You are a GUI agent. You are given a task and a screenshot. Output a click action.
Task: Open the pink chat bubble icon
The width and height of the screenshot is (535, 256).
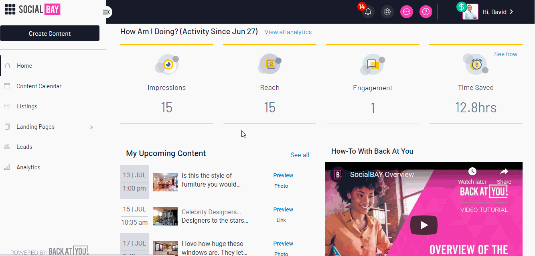click(407, 12)
